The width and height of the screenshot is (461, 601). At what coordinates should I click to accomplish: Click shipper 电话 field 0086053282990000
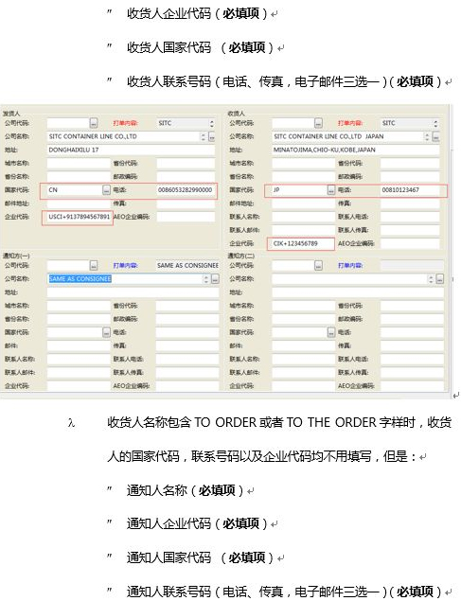(186, 190)
